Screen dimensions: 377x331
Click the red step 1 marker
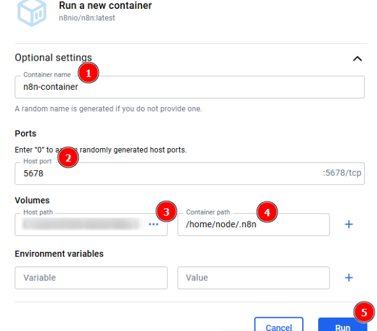[88, 73]
